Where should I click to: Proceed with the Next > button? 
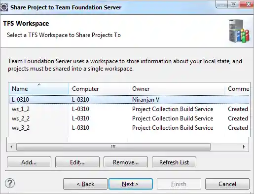click(131, 184)
